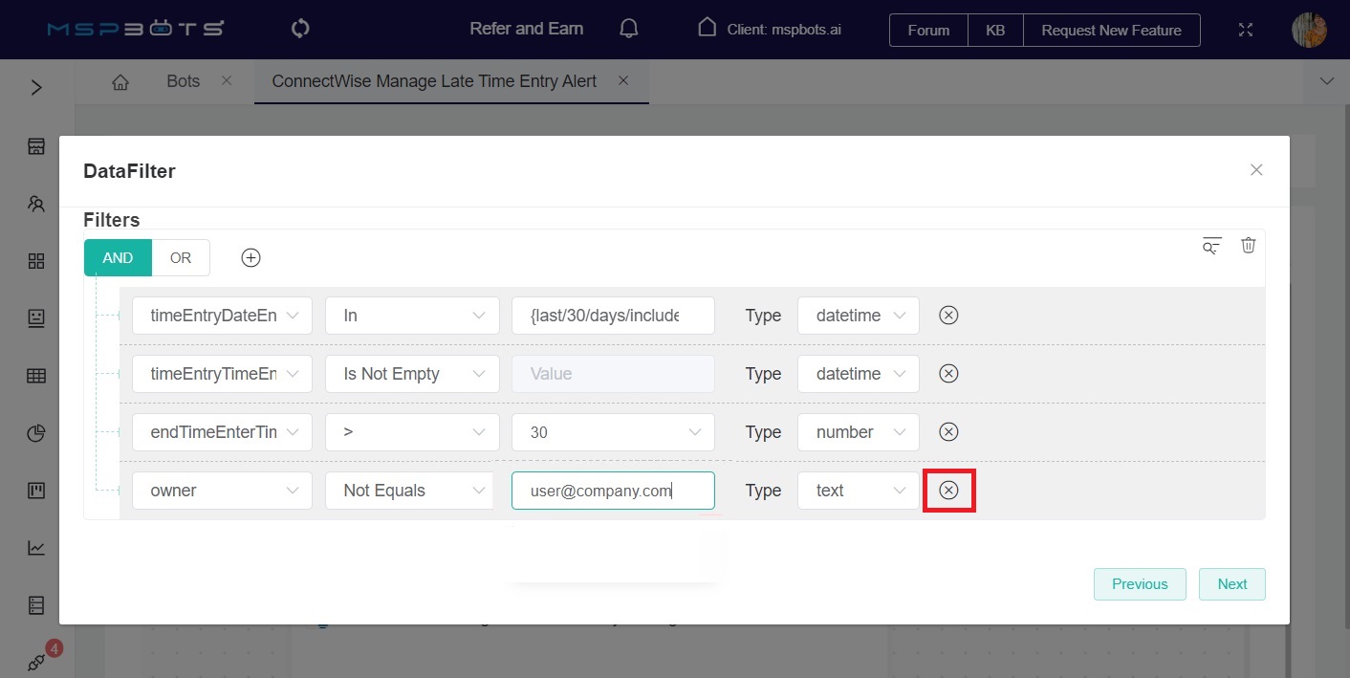Image resolution: width=1350 pixels, height=678 pixels.
Task: Remove the timeEntryDateEntered filter row
Action: point(948,316)
